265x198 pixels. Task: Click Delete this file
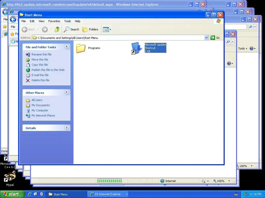click(40, 80)
